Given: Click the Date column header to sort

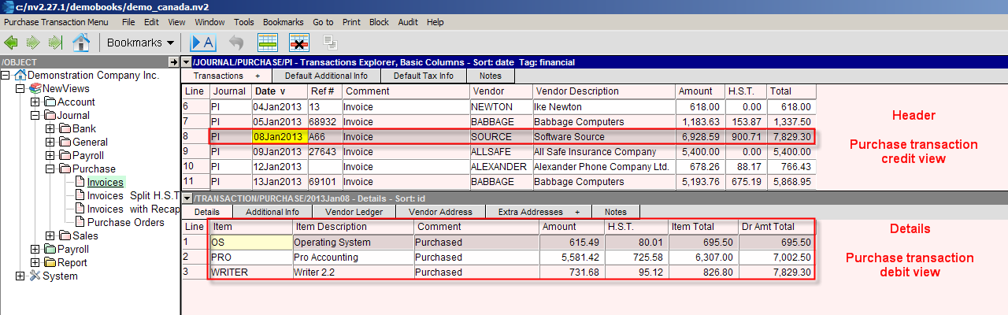Looking at the screenshot, I should (x=269, y=91).
